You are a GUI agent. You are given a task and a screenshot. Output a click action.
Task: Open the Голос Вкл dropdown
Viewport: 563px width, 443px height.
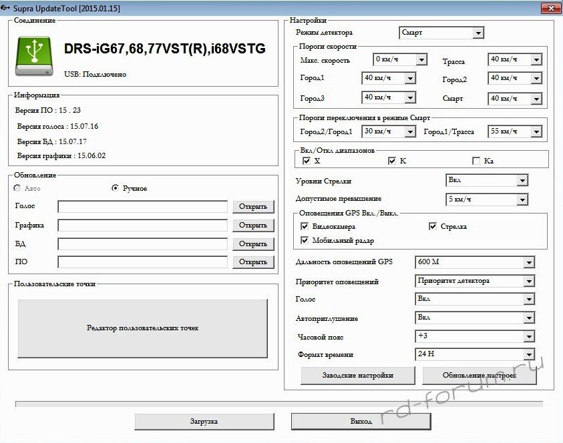coord(475,299)
